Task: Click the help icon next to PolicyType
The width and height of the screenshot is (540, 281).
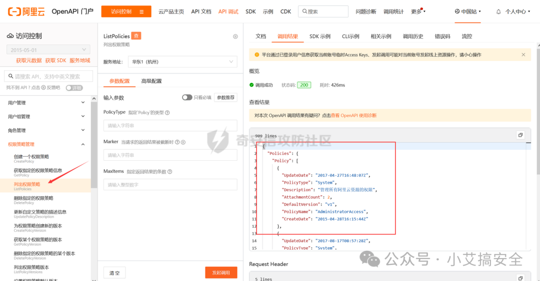Action: click(x=167, y=112)
